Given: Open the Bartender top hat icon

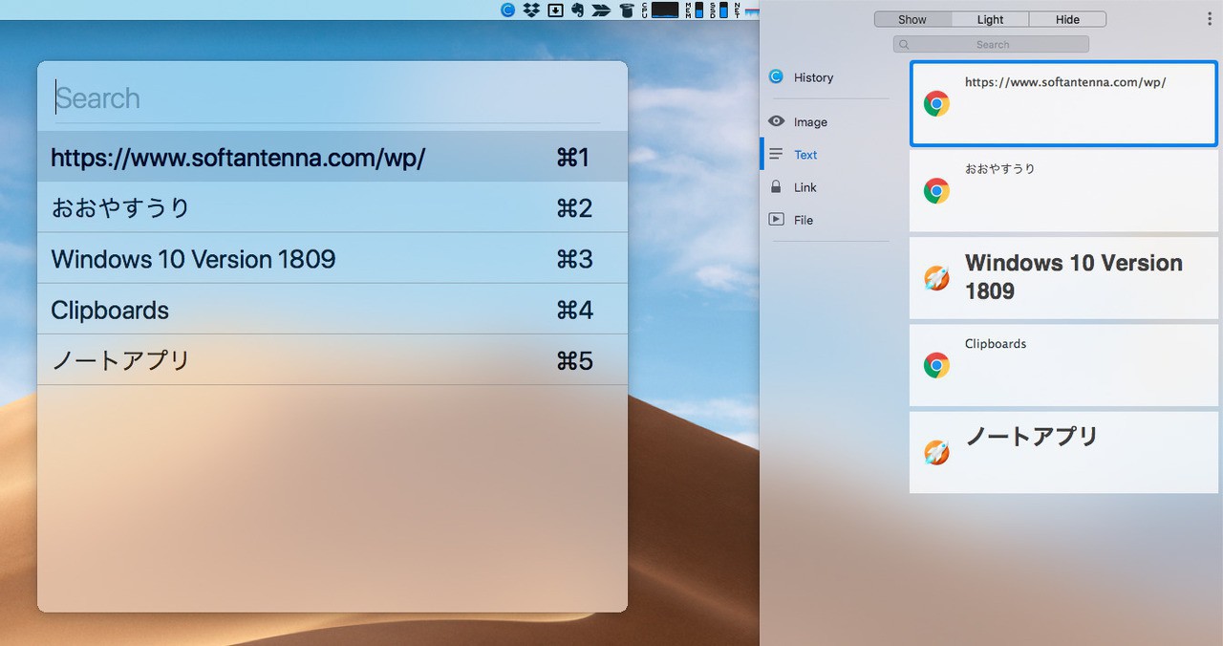Looking at the screenshot, I should pos(626,11).
